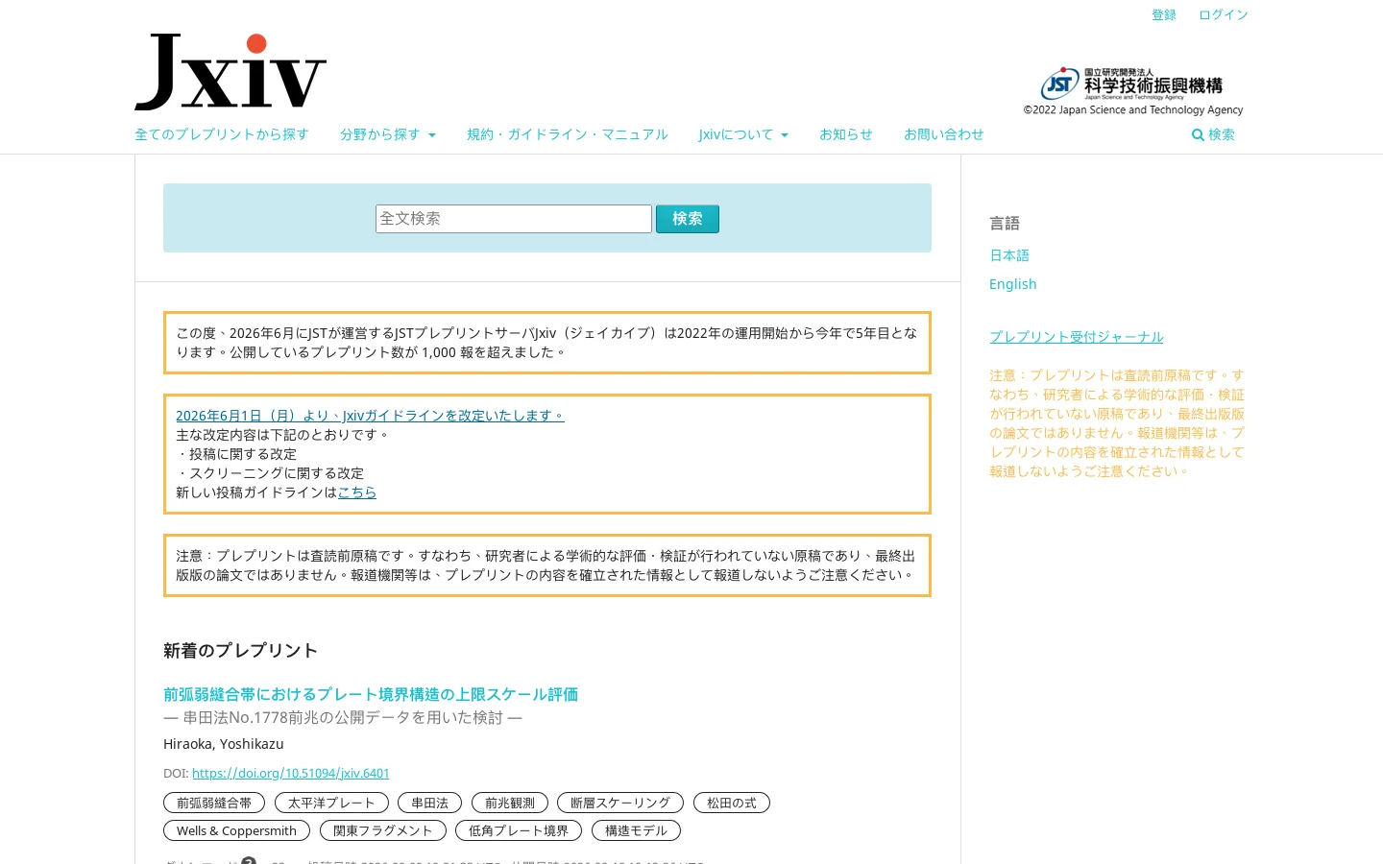
Task: Open 全てのプレプリントから探す menu item
Action: [222, 134]
